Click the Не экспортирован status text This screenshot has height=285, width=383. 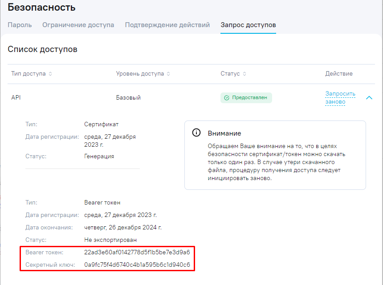[110, 240]
